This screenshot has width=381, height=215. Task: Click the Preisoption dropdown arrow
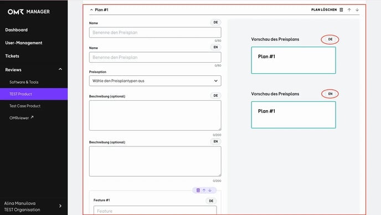[215, 81]
